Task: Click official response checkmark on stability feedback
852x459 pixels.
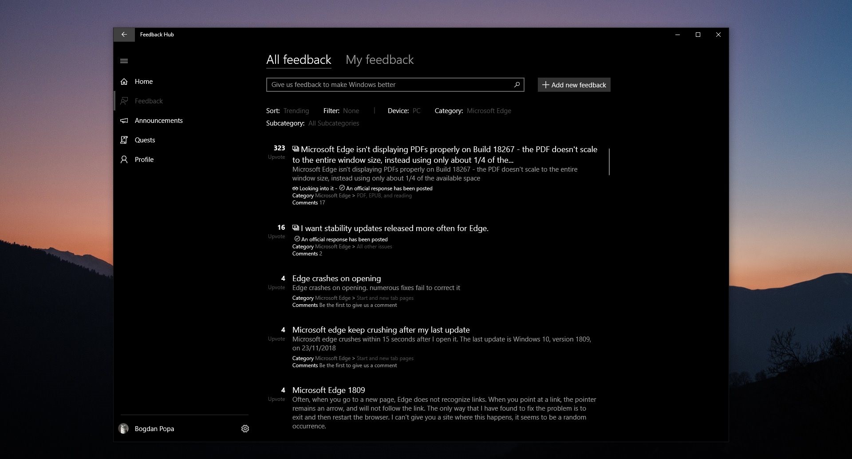Action: click(297, 239)
